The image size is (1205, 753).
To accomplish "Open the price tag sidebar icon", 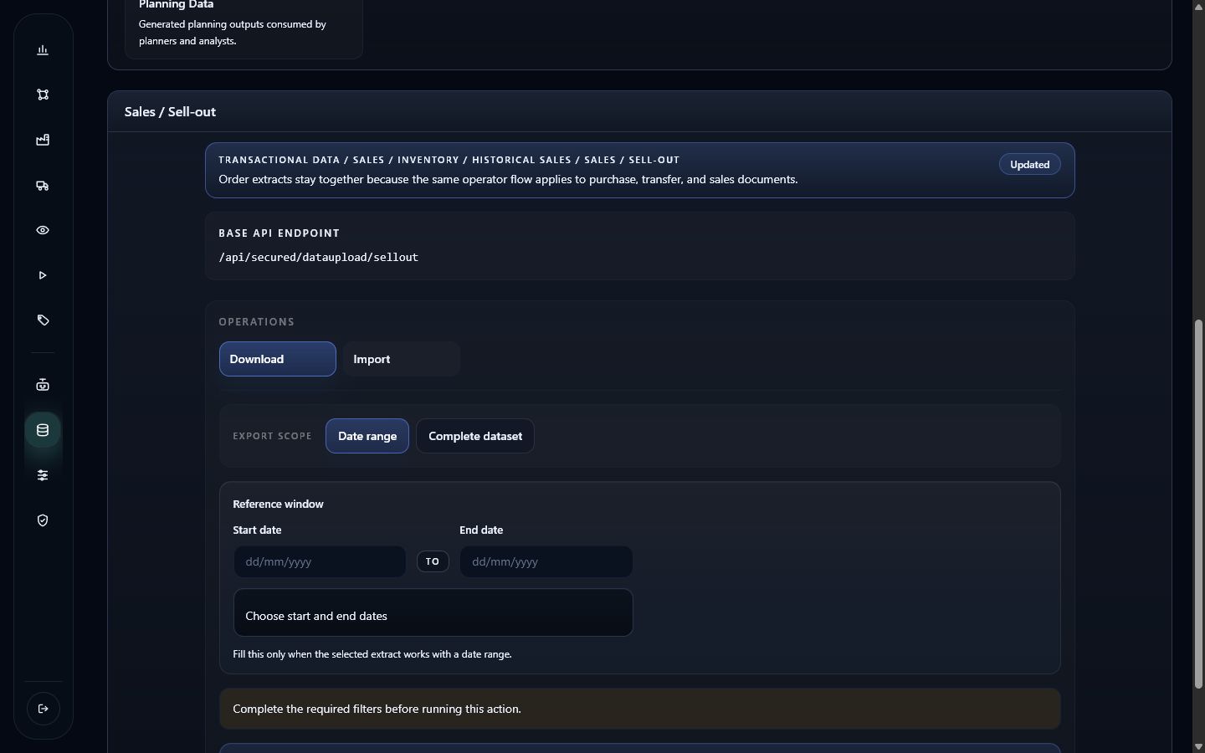I will point(43,320).
